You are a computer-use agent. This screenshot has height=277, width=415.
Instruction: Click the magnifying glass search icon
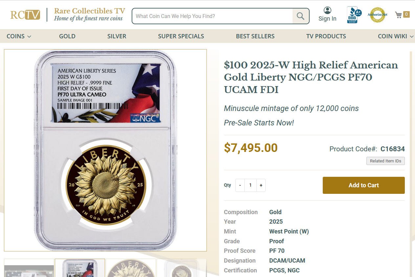300,16
